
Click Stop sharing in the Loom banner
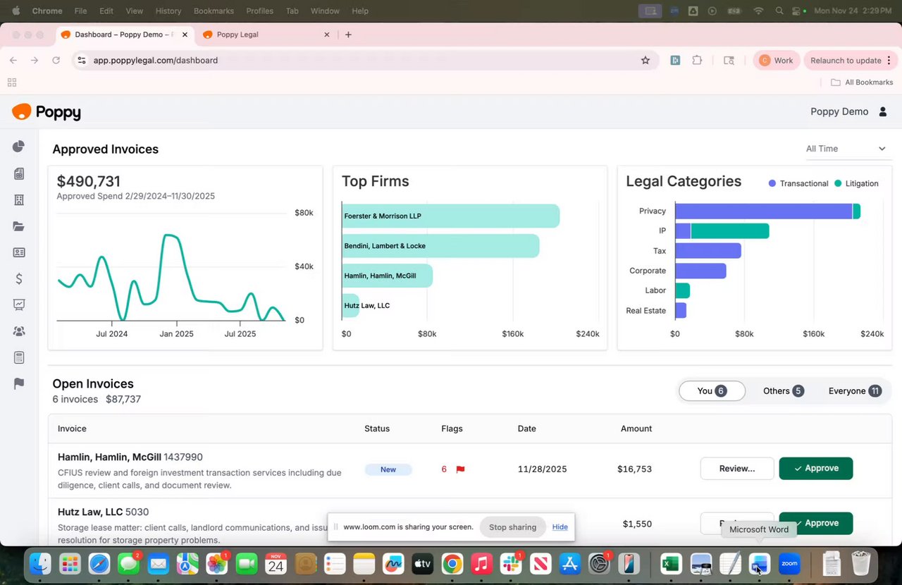coord(512,527)
